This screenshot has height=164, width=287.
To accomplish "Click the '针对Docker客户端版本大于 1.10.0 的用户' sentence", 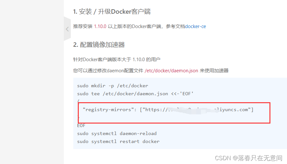I will pos(116,59).
